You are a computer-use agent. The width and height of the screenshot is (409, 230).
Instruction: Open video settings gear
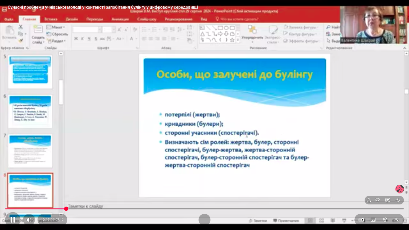click(x=385, y=220)
